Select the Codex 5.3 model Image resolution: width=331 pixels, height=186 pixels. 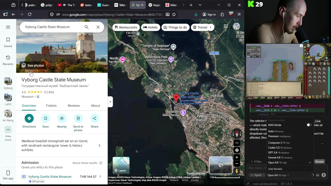pyautogui.click(x=290, y=148)
